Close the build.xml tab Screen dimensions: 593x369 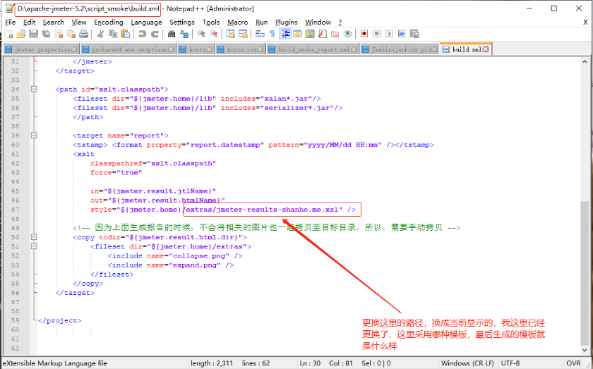coord(486,49)
